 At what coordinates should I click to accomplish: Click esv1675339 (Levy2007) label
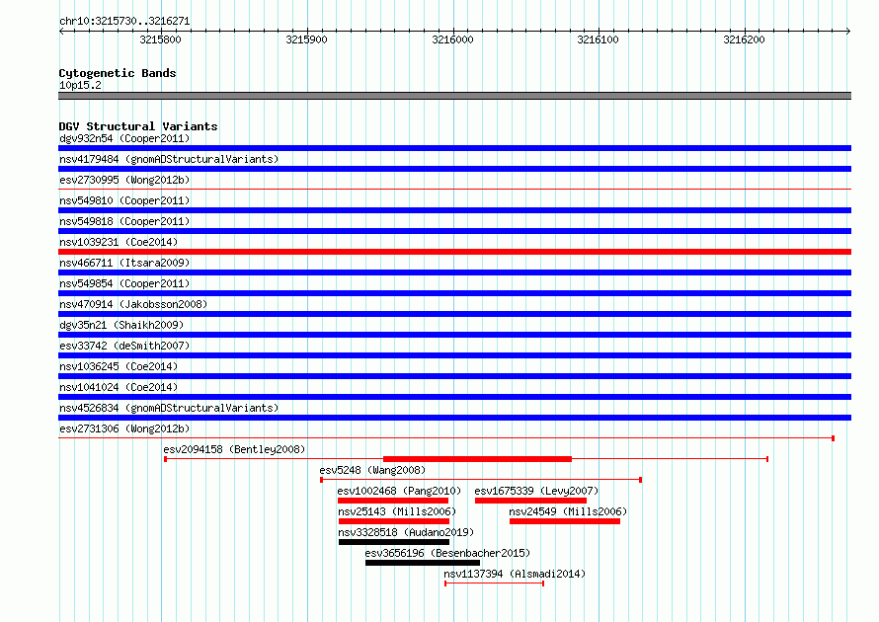tap(536, 491)
